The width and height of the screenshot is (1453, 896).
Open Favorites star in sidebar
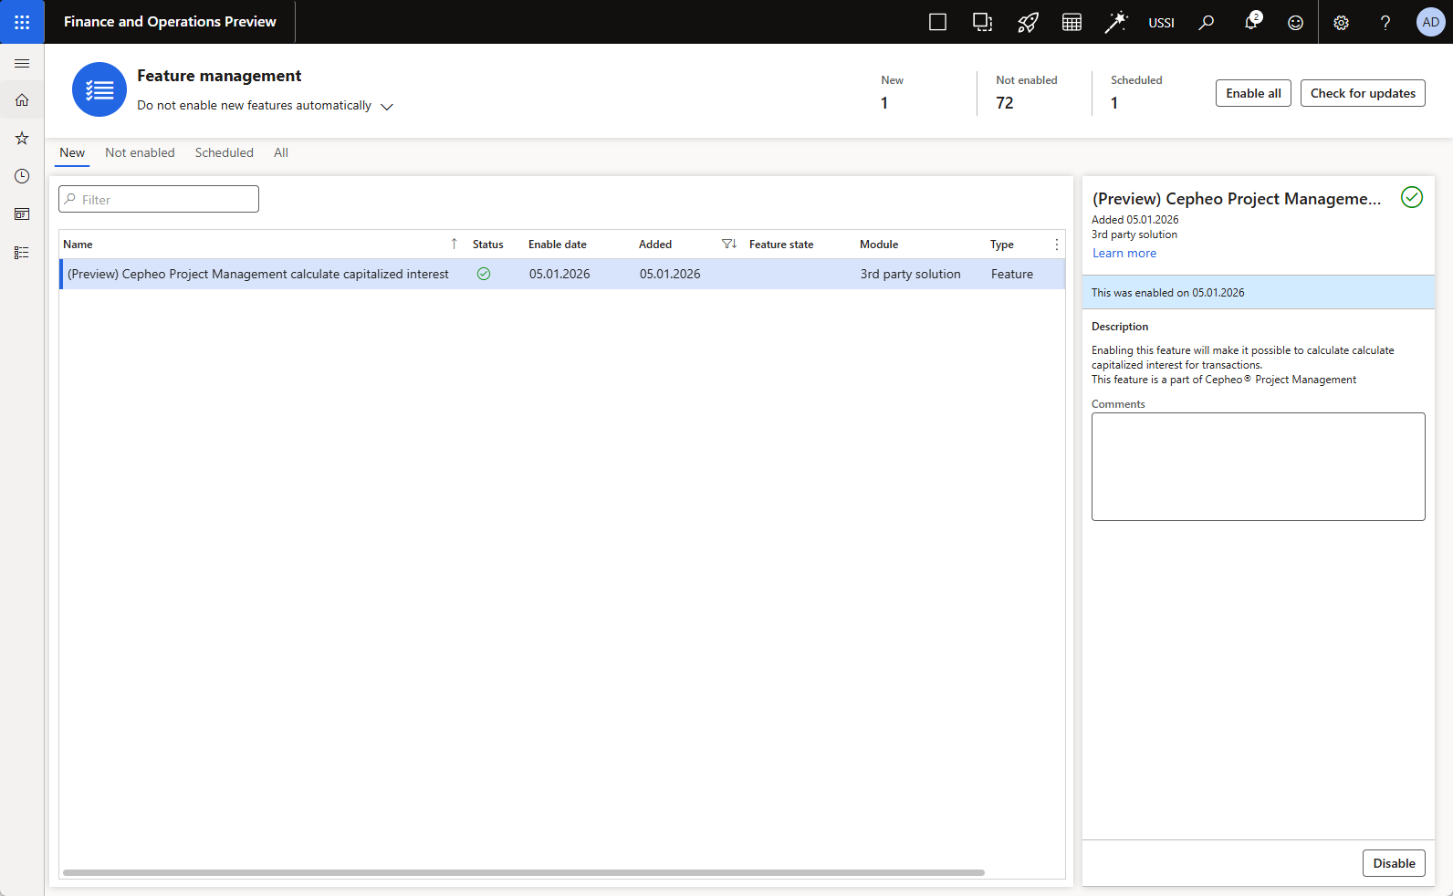(22, 138)
